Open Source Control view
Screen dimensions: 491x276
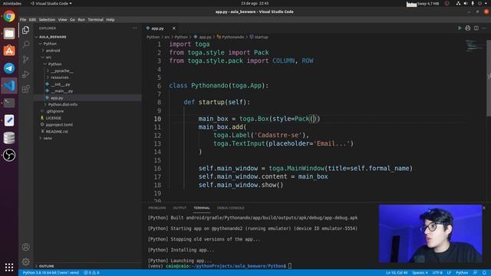tap(25, 59)
